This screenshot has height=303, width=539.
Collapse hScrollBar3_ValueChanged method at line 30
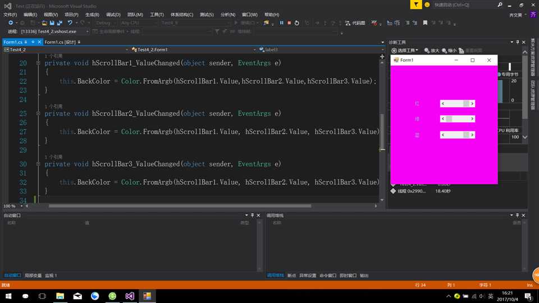click(38, 164)
